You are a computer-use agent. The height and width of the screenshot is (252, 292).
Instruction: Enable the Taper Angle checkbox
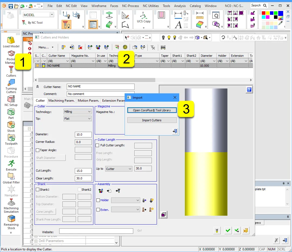(38, 150)
